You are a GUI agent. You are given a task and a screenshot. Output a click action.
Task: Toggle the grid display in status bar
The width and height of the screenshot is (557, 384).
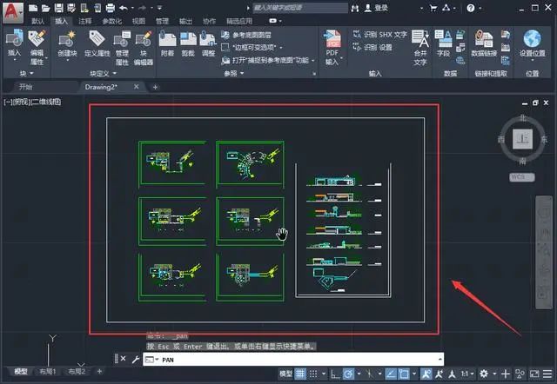(300, 374)
